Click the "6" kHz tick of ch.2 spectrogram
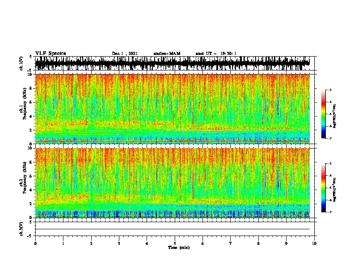This screenshot has height=273, width=354. click(32, 176)
